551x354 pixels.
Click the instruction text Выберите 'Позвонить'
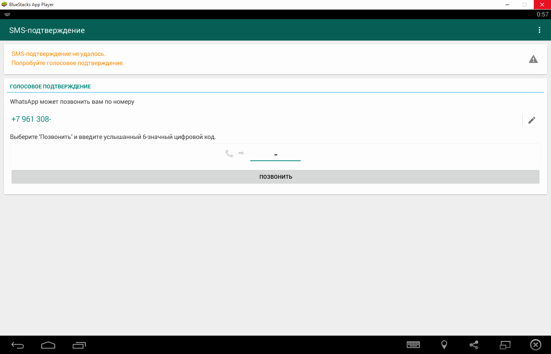click(113, 137)
